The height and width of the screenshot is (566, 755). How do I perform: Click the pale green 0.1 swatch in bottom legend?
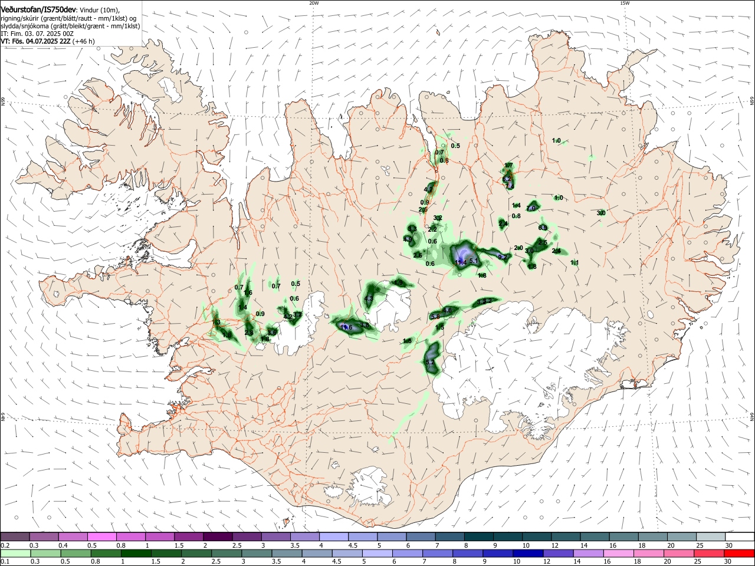pos(15,553)
